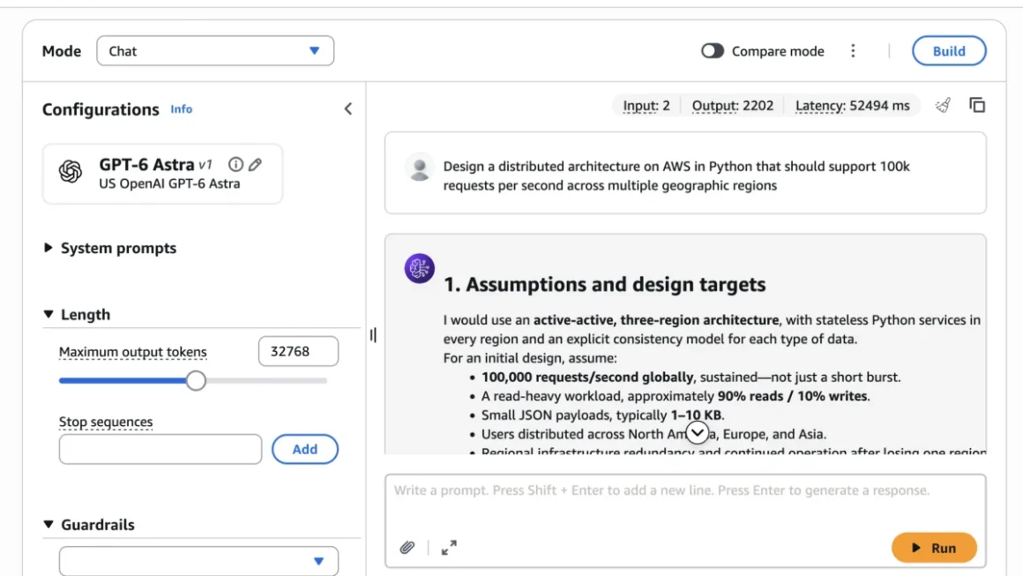1023x576 pixels.
Task: Click the user prompt text about AWS architecture
Action: point(676,176)
